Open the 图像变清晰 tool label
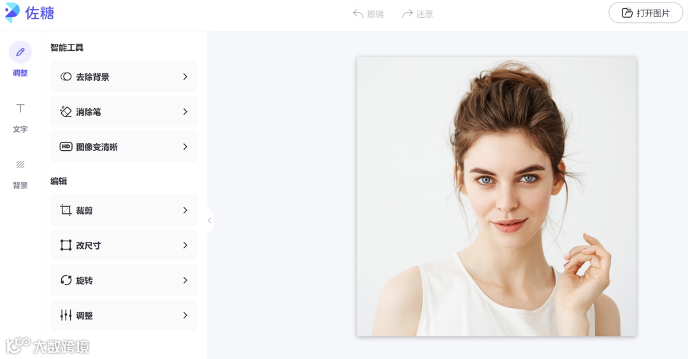688x359 pixels. (x=97, y=147)
